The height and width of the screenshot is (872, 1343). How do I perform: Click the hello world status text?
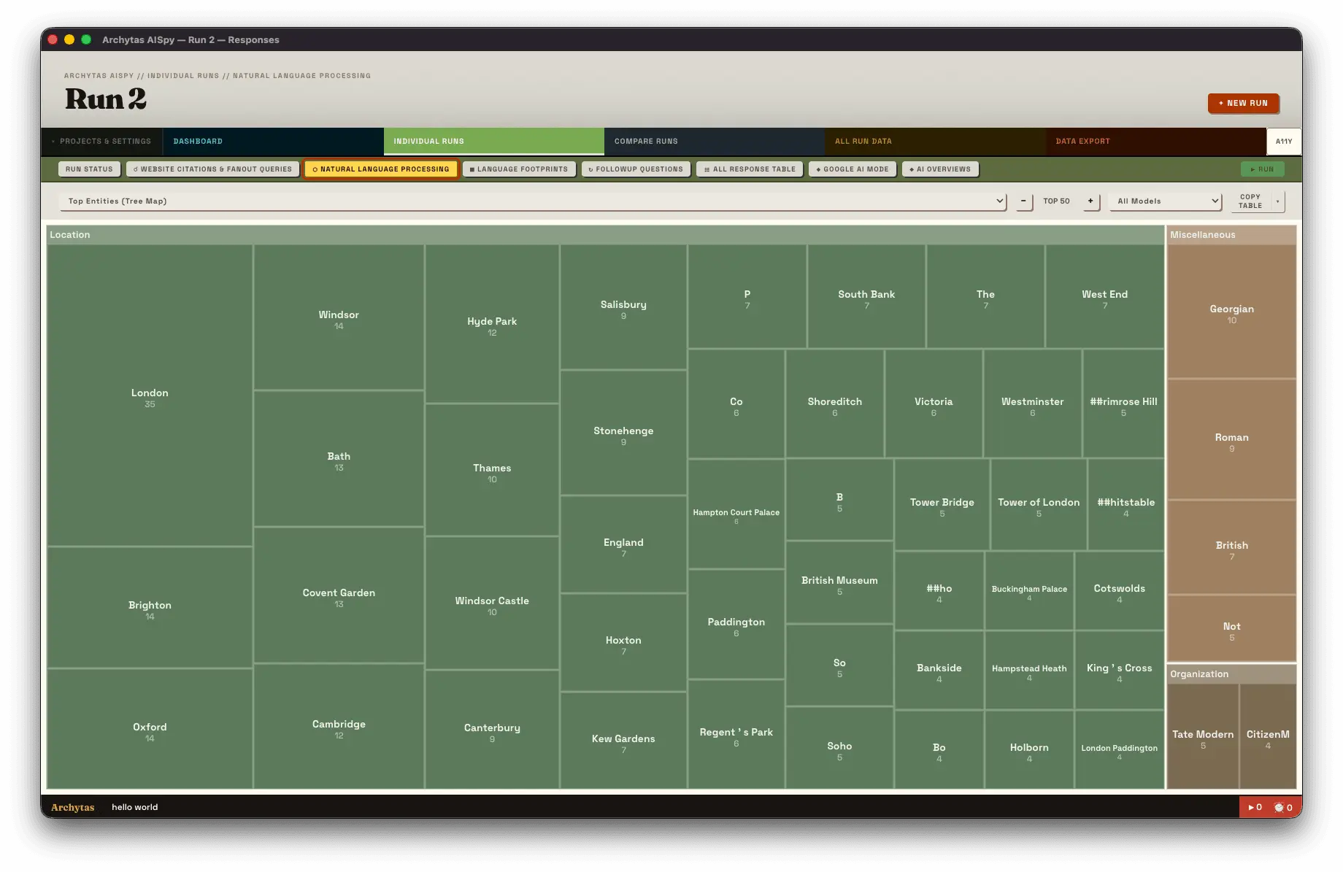(134, 807)
